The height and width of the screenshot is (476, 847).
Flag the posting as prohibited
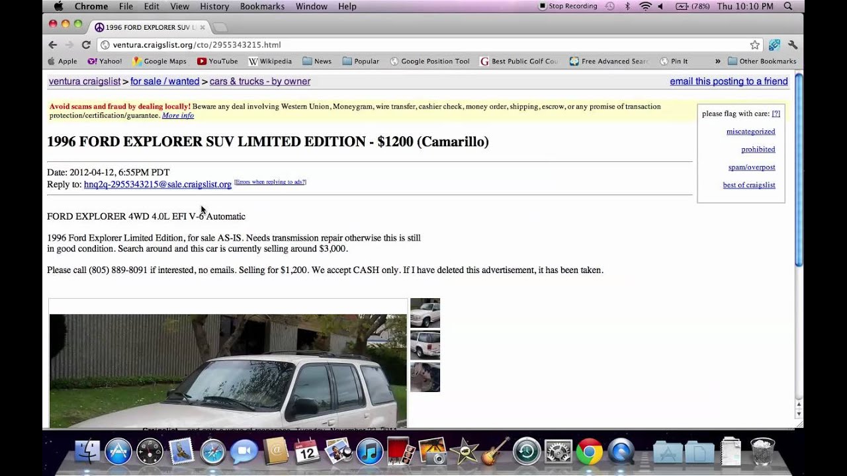[x=758, y=149]
